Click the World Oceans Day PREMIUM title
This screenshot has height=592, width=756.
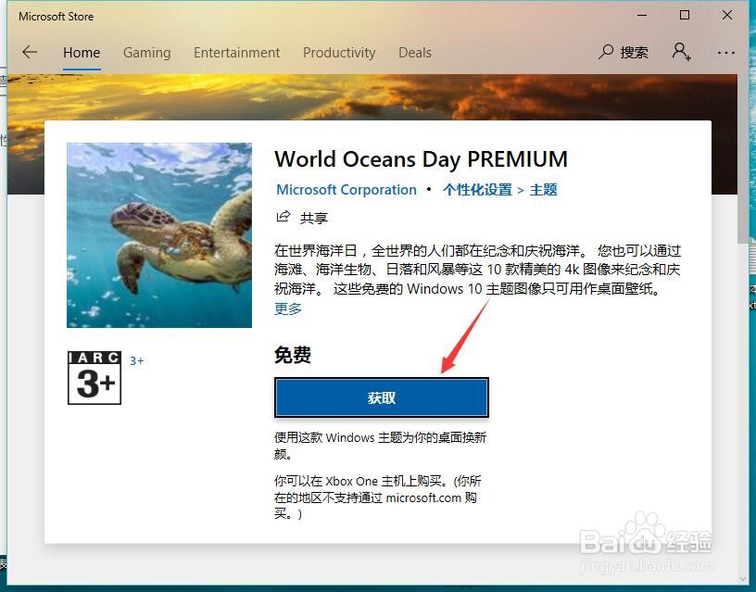tap(421, 159)
